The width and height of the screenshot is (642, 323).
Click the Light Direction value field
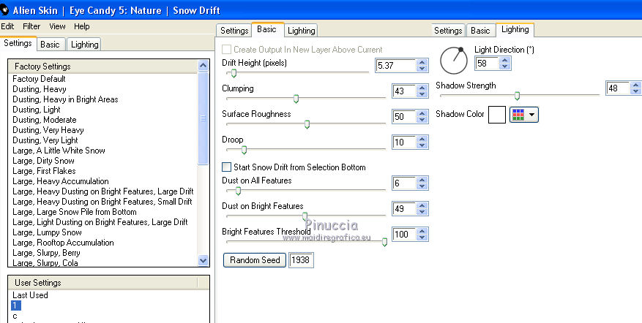pos(488,64)
